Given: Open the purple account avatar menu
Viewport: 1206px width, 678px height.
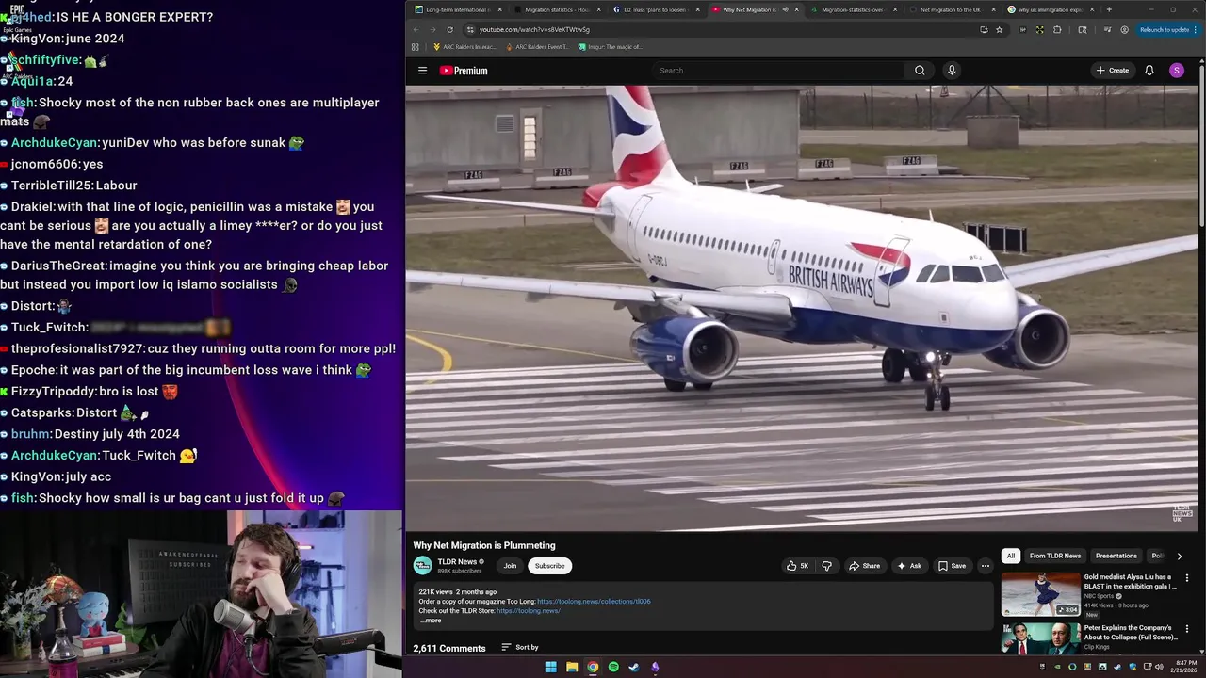Looking at the screenshot, I should pyautogui.click(x=1176, y=71).
